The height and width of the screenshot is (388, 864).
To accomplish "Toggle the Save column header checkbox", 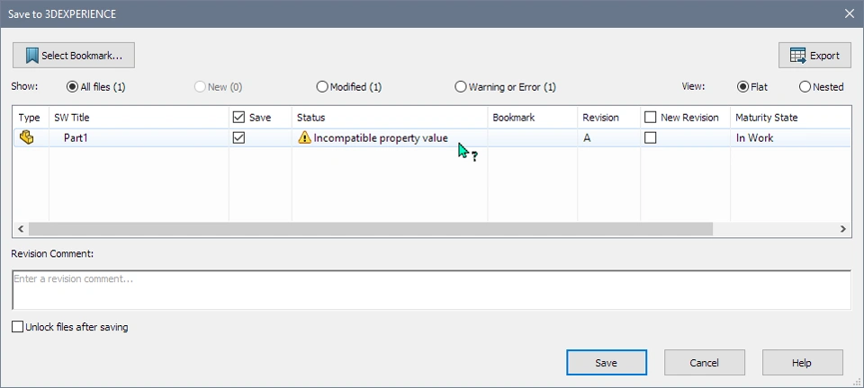I will point(238,118).
